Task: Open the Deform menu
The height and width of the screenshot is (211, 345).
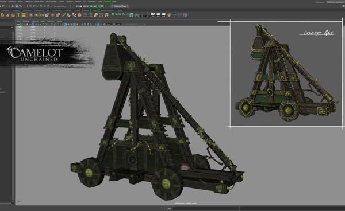Action: [x=78, y=1]
